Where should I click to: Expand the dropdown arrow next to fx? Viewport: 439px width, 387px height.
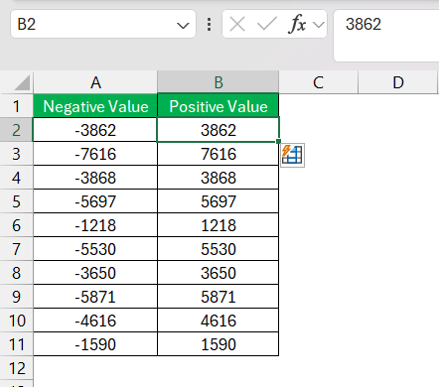(319, 25)
